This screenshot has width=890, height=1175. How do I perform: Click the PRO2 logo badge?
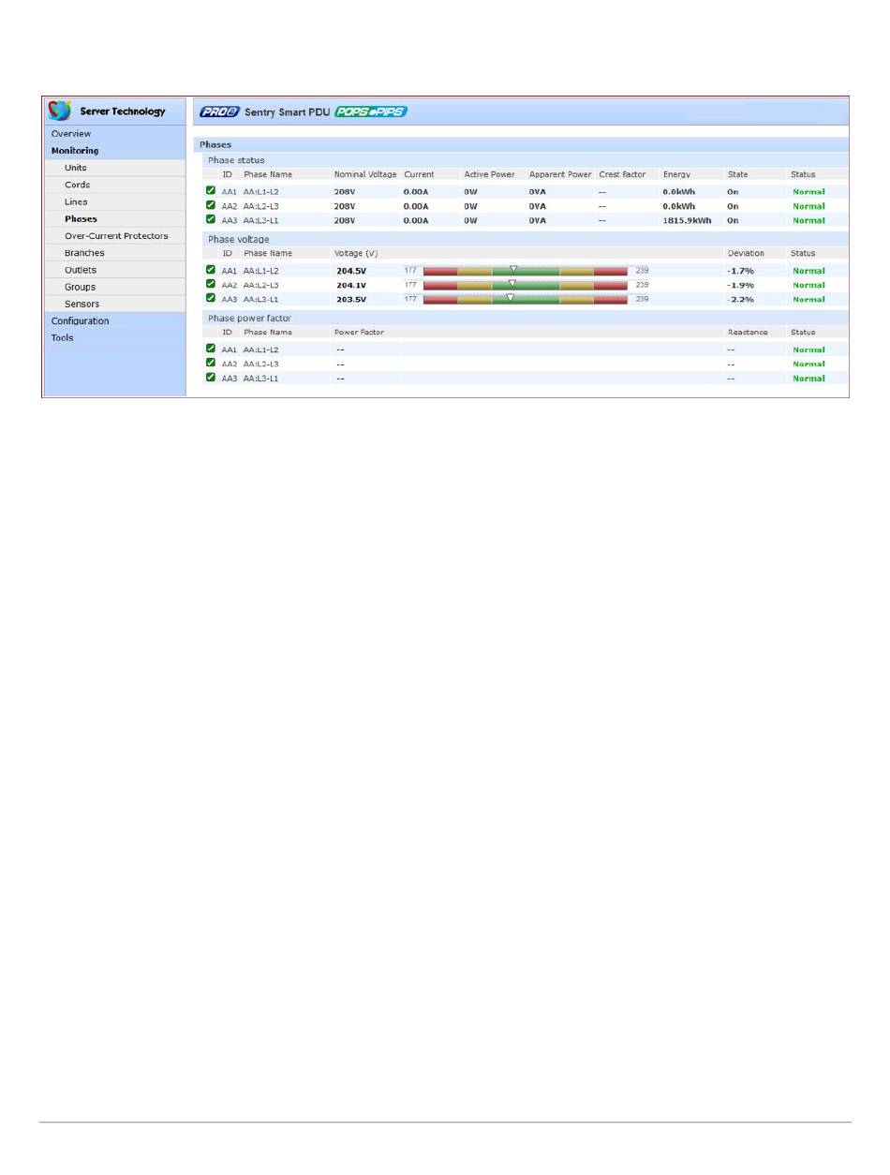click(219, 112)
